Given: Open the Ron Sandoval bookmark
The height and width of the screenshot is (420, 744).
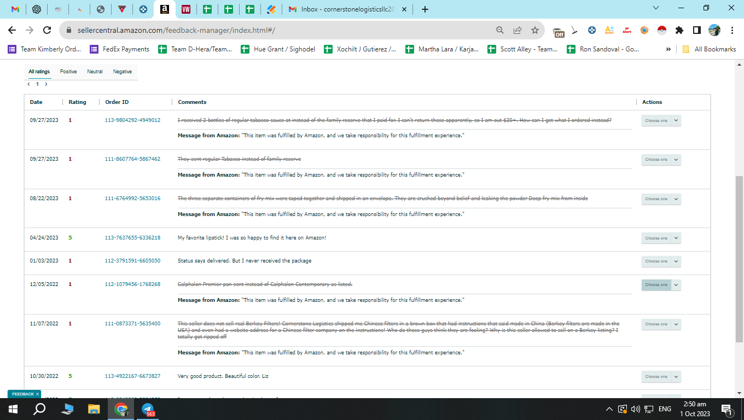Looking at the screenshot, I should click(603, 49).
